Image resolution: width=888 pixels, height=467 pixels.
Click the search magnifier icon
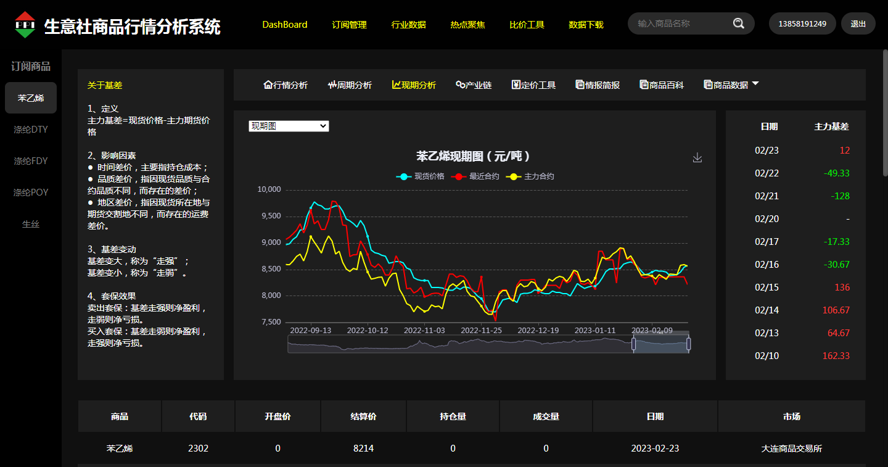tap(738, 23)
